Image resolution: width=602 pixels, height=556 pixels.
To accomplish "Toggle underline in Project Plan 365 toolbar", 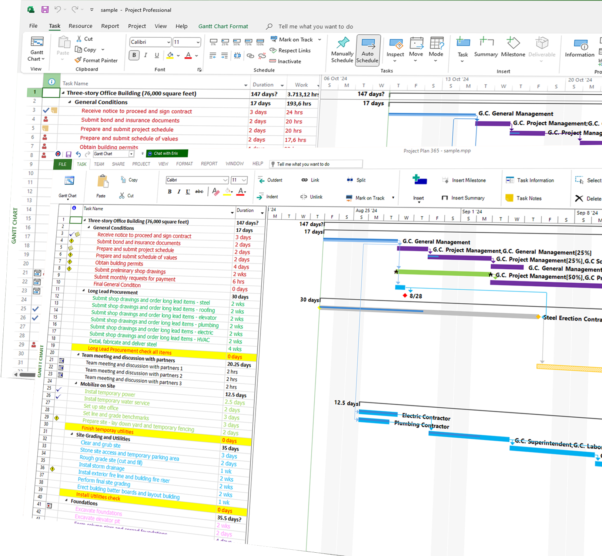I will [188, 192].
